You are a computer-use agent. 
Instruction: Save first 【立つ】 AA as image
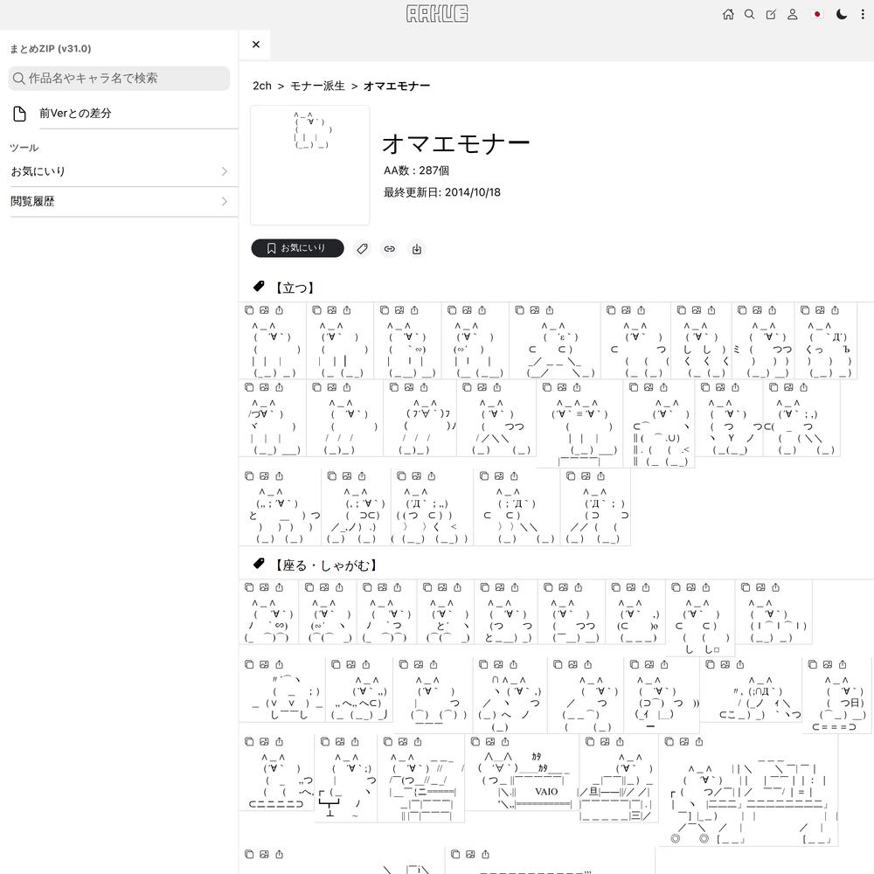coord(264,310)
